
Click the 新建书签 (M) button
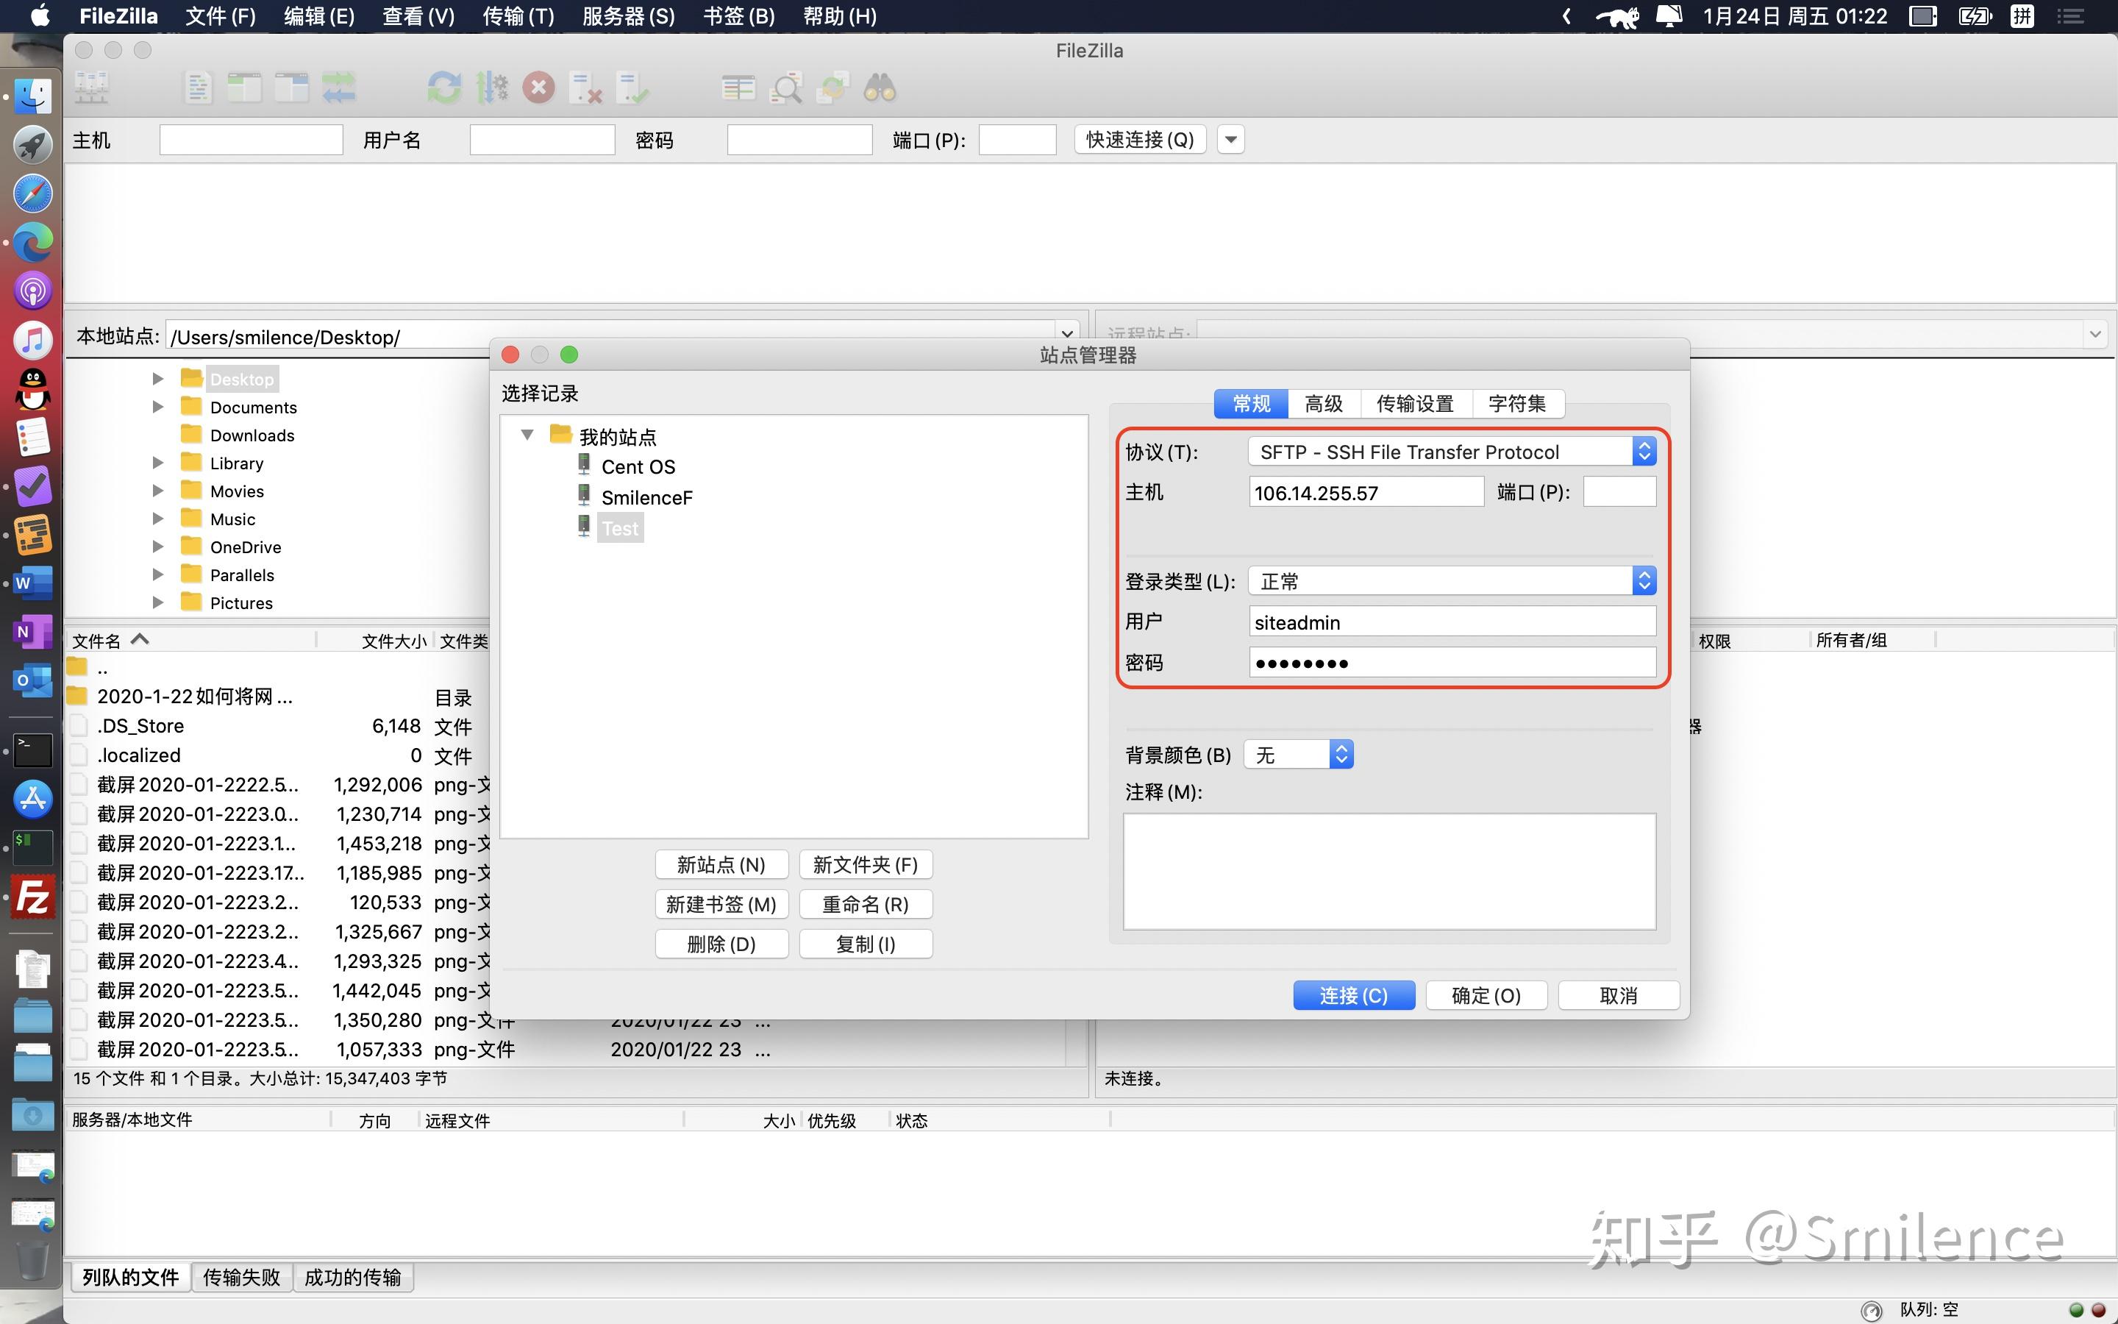721,905
